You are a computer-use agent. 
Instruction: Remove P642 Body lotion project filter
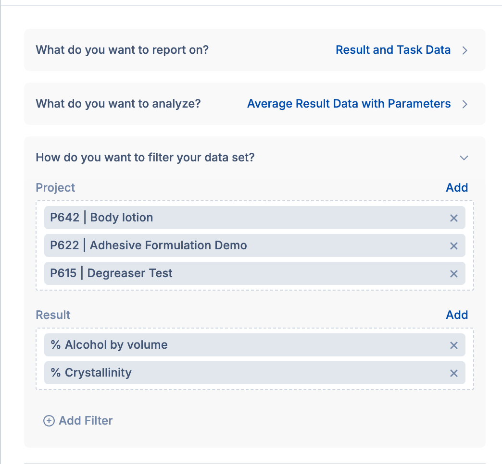click(x=453, y=218)
